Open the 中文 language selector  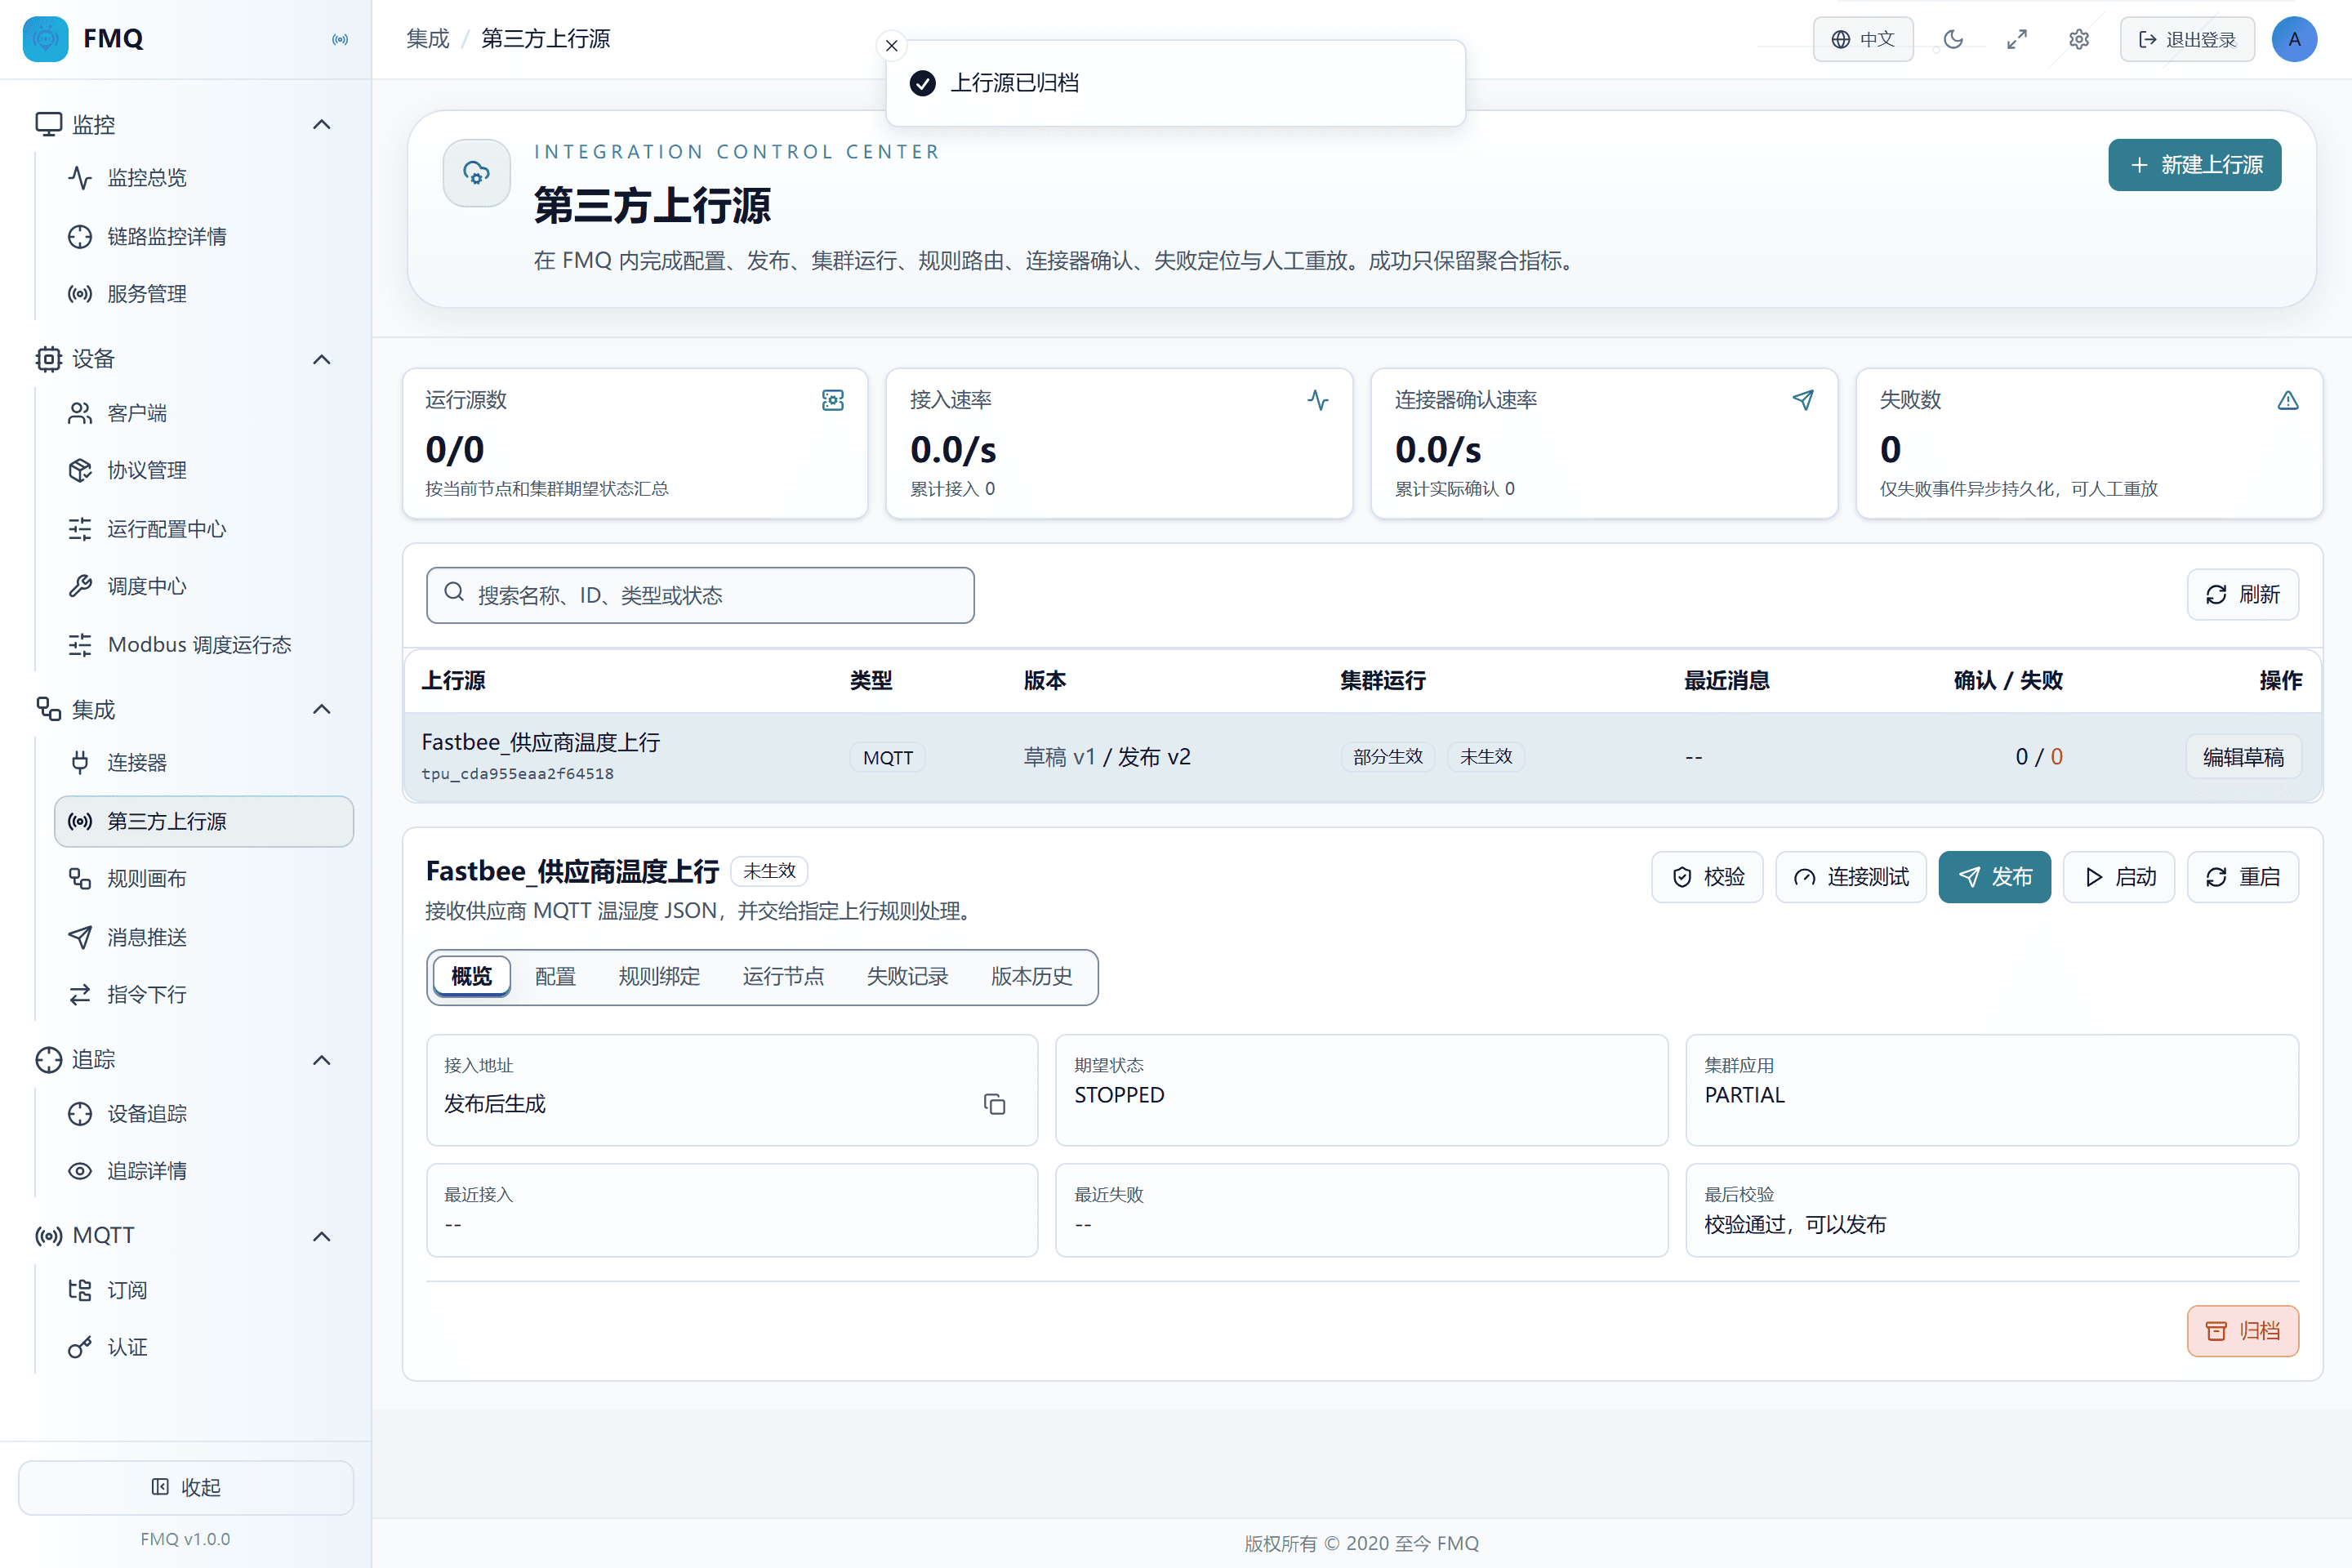pos(1863,39)
